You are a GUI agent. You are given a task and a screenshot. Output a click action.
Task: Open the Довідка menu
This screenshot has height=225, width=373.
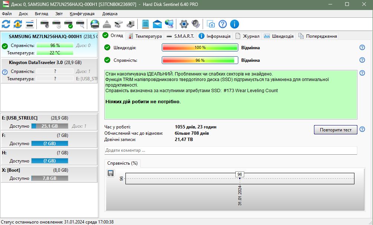click(x=110, y=14)
